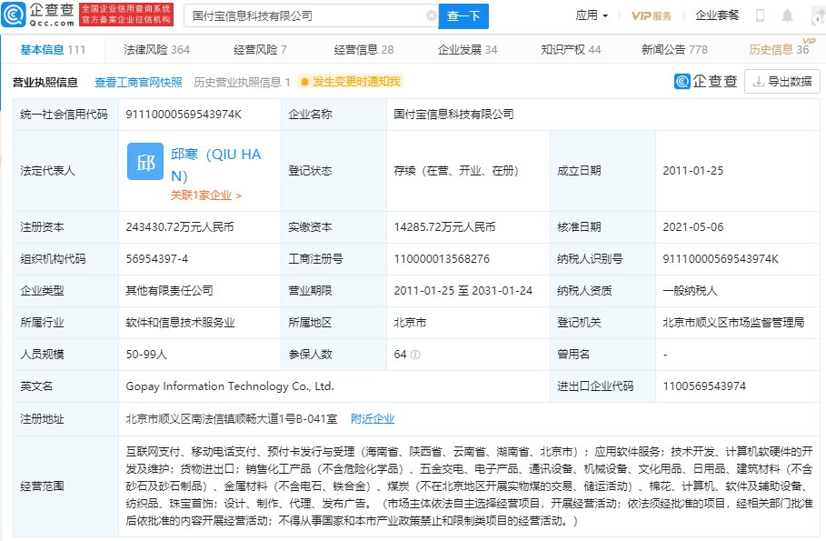Click info icon next to 参保人数 64
The image size is (826, 541).
pos(415,355)
